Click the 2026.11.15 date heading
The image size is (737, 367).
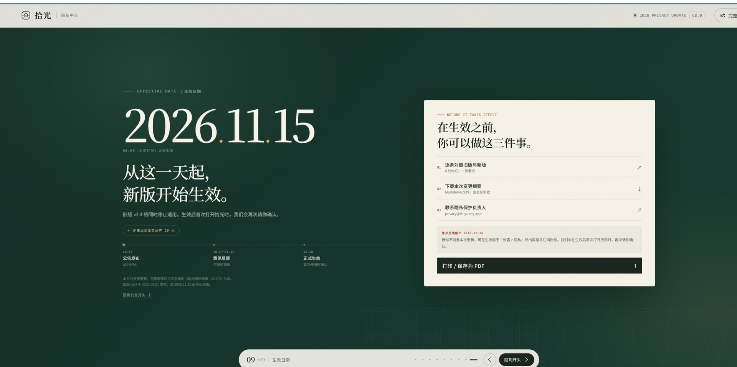(x=219, y=126)
